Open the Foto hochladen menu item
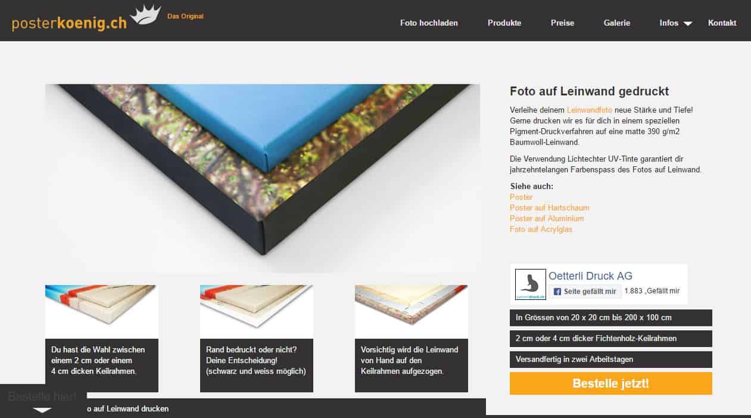 point(429,23)
